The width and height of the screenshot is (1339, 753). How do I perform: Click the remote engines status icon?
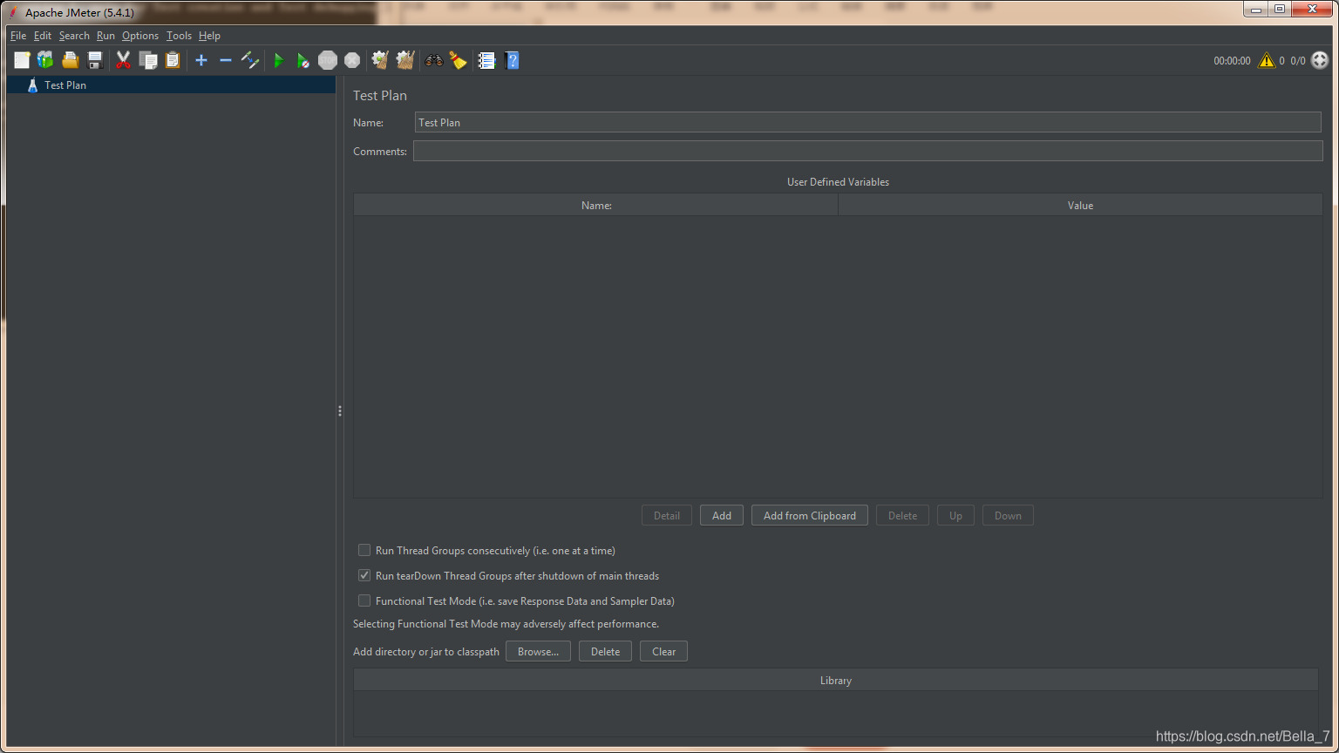coord(1320,60)
